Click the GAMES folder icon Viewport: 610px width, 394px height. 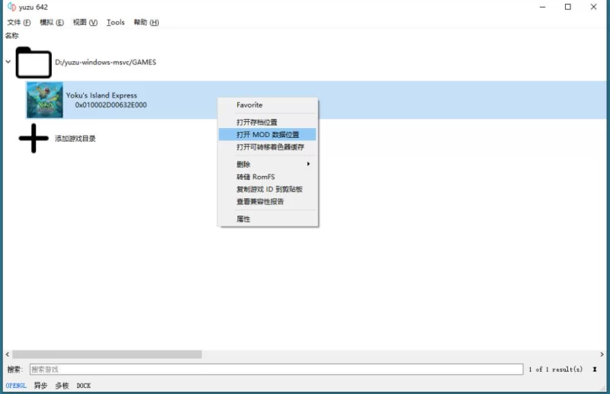34,62
